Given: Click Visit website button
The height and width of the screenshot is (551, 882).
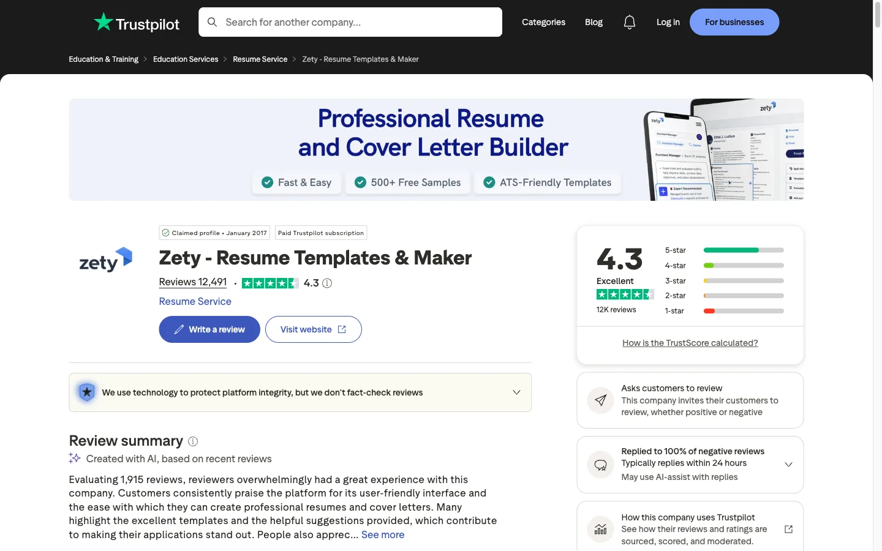Looking at the screenshot, I should tap(314, 329).
